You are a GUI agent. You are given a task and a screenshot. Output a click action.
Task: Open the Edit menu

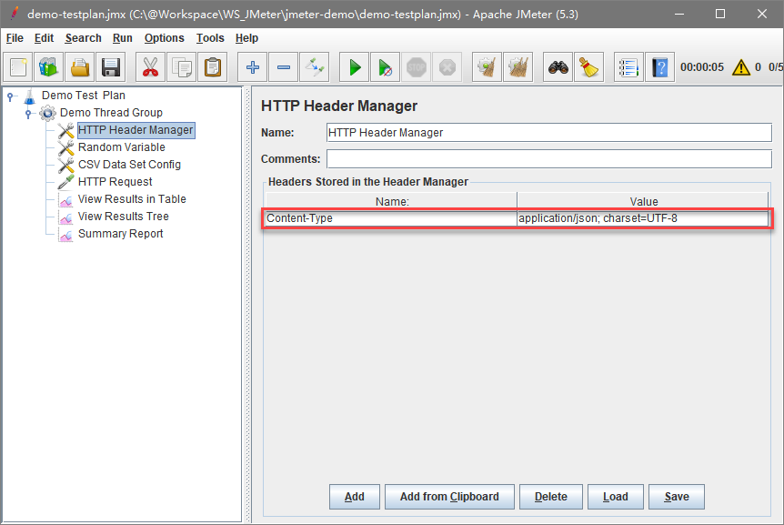coord(44,38)
